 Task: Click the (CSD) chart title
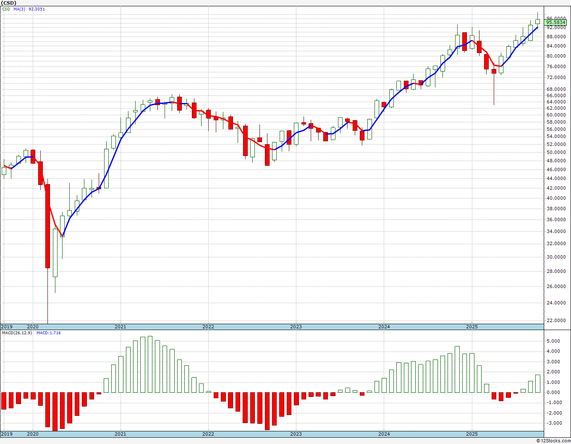(8, 3)
